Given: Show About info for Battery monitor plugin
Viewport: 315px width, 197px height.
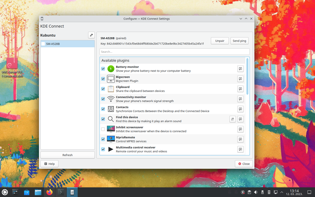Looking at the screenshot, I should 240,69.
